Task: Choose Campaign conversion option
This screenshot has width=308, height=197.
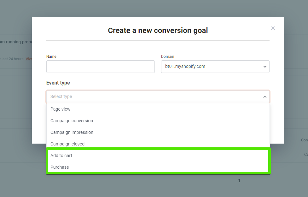Action: [x=158, y=121]
